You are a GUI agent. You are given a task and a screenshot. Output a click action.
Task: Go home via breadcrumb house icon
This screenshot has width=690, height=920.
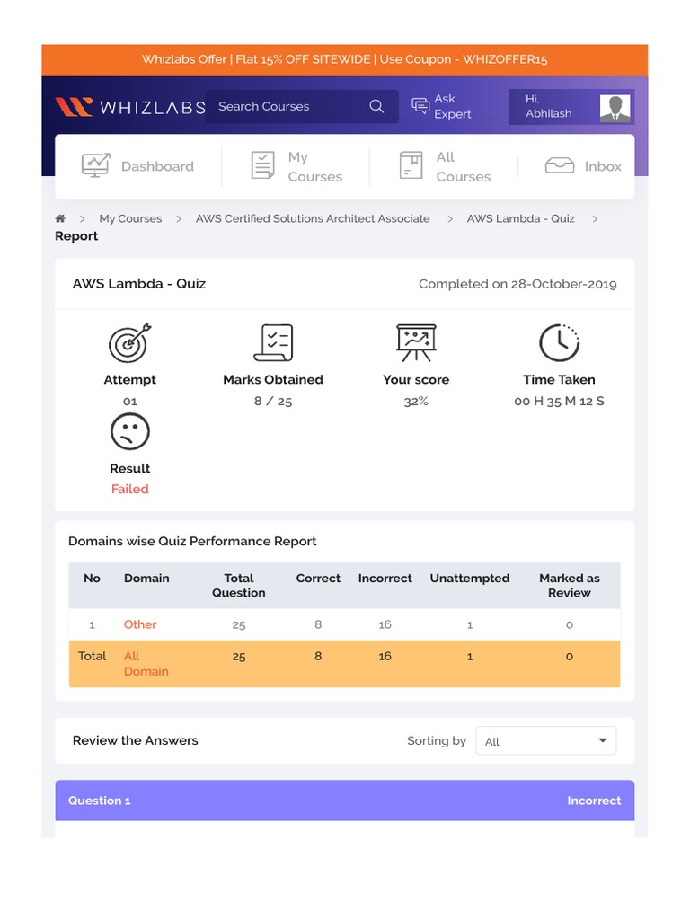tap(60, 219)
